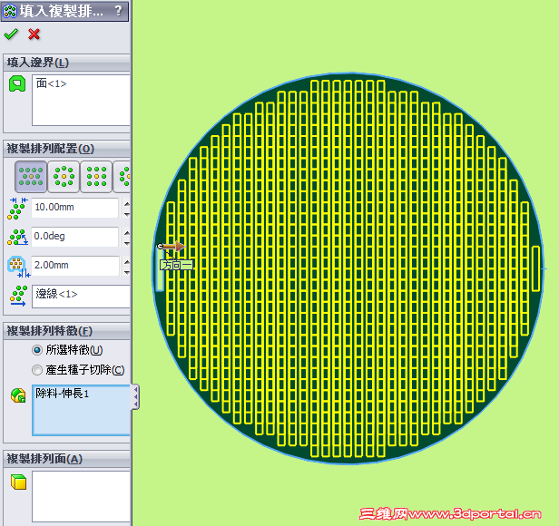Viewport: 559px width, 526px height.
Task: Select the square pattern layout
Action: [x=96, y=177]
